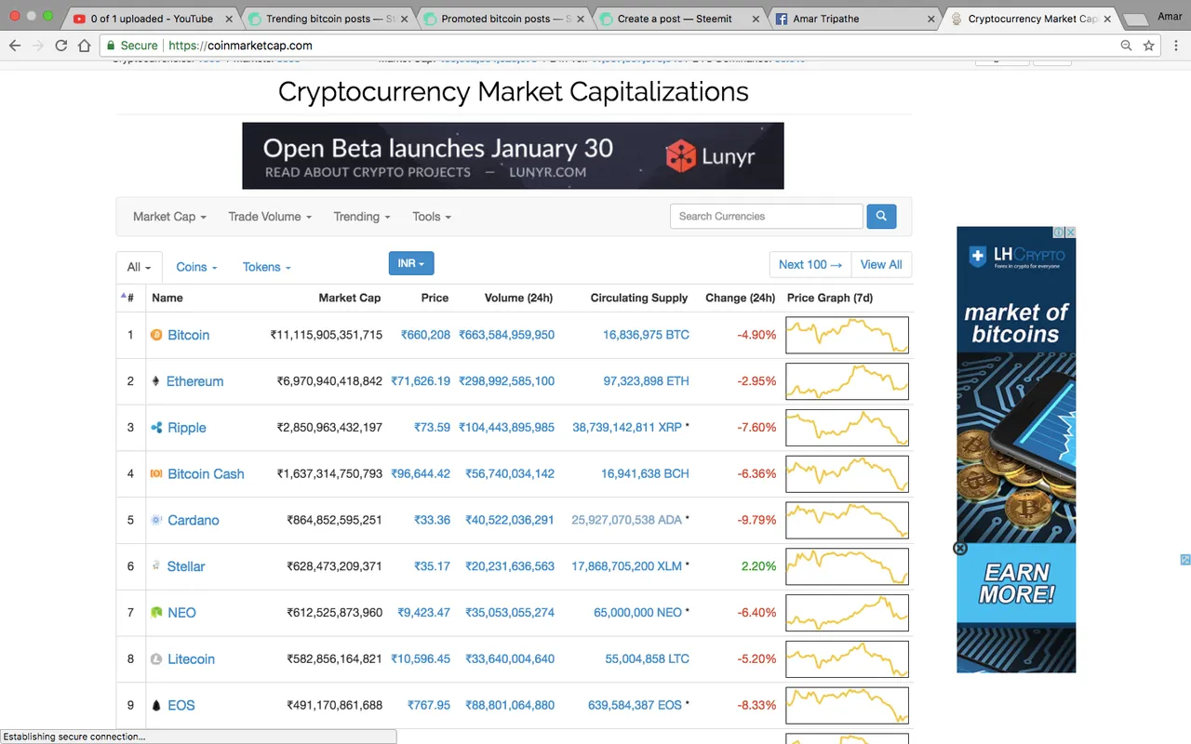Bookmark page with the star icon
This screenshot has width=1191, height=744.
[1149, 46]
